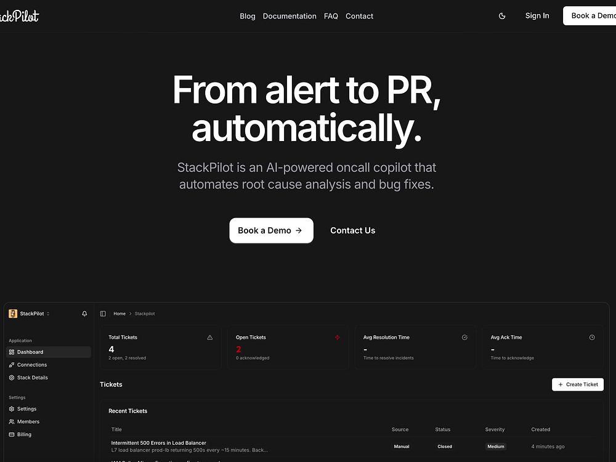Go to the FAQ section
Image resolution: width=616 pixels, height=462 pixels.
click(x=331, y=16)
